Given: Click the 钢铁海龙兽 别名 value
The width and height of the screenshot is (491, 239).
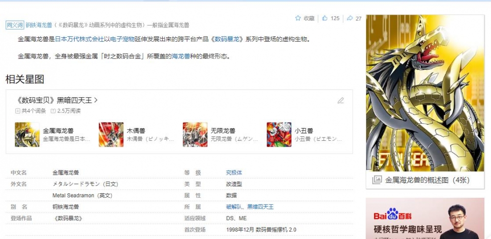Looking at the screenshot, I should 66,207.
